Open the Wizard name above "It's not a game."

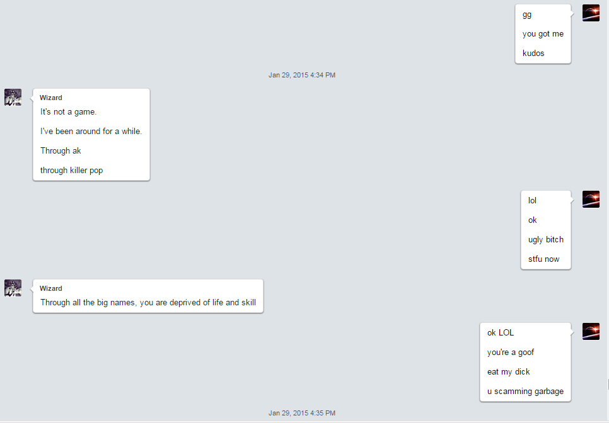[51, 98]
